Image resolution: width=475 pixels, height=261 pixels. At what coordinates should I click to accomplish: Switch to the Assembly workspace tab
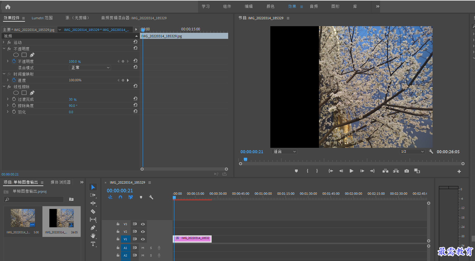click(x=227, y=6)
